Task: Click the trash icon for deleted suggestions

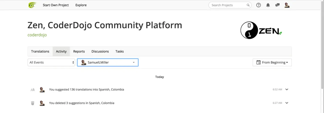Action: [33, 103]
